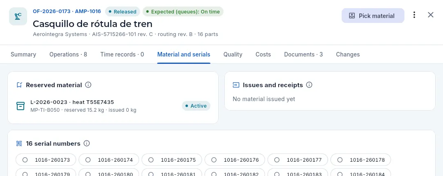
Task: Select the Material and serials tab
Action: click(184, 54)
